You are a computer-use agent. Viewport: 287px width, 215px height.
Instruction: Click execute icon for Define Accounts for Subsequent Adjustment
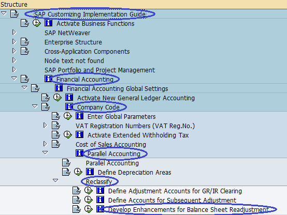89,200
